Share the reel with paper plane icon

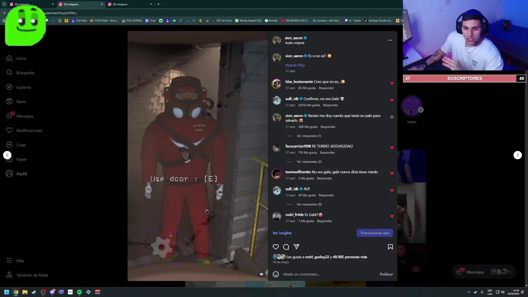(296, 247)
